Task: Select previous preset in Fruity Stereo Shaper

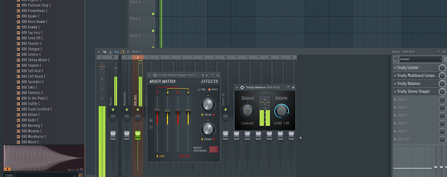Action: 203,75
